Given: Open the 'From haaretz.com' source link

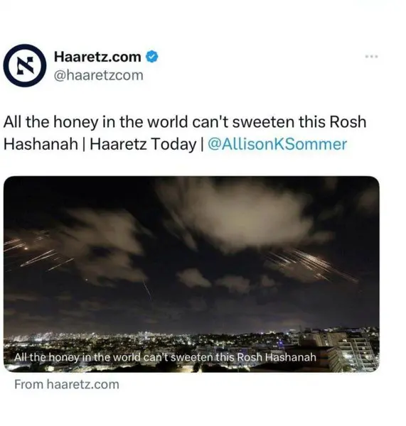Looking at the screenshot, I should coord(67,384).
